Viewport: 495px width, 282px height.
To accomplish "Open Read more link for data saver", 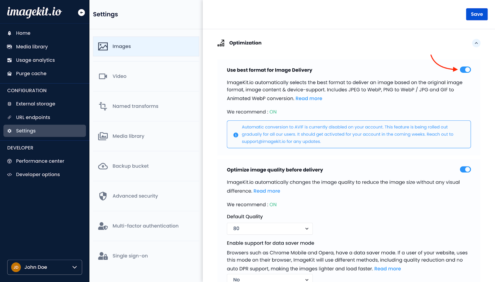I will point(387,269).
